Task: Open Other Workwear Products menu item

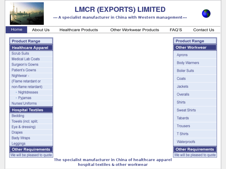Action: click(x=135, y=30)
